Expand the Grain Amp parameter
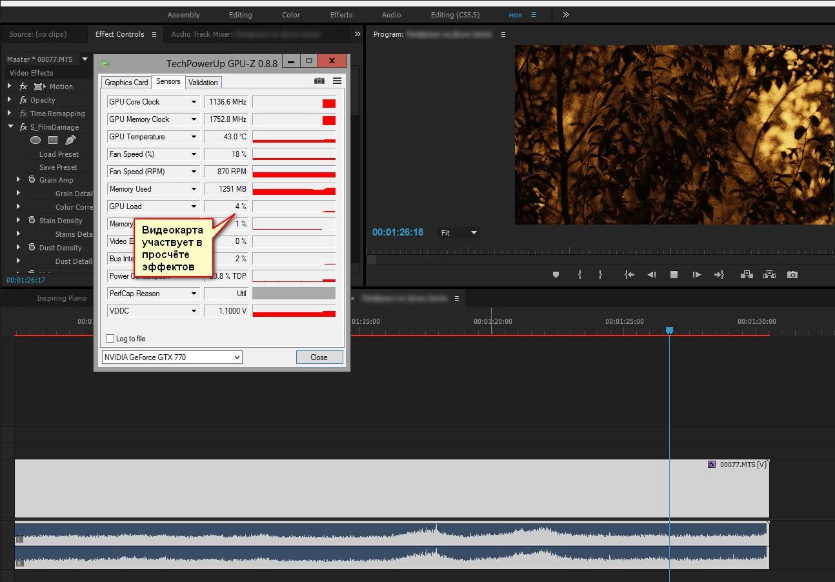835x582 pixels. [x=18, y=180]
